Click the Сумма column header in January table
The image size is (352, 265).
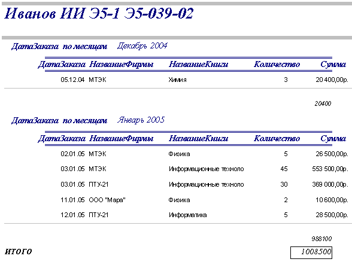[333, 138]
